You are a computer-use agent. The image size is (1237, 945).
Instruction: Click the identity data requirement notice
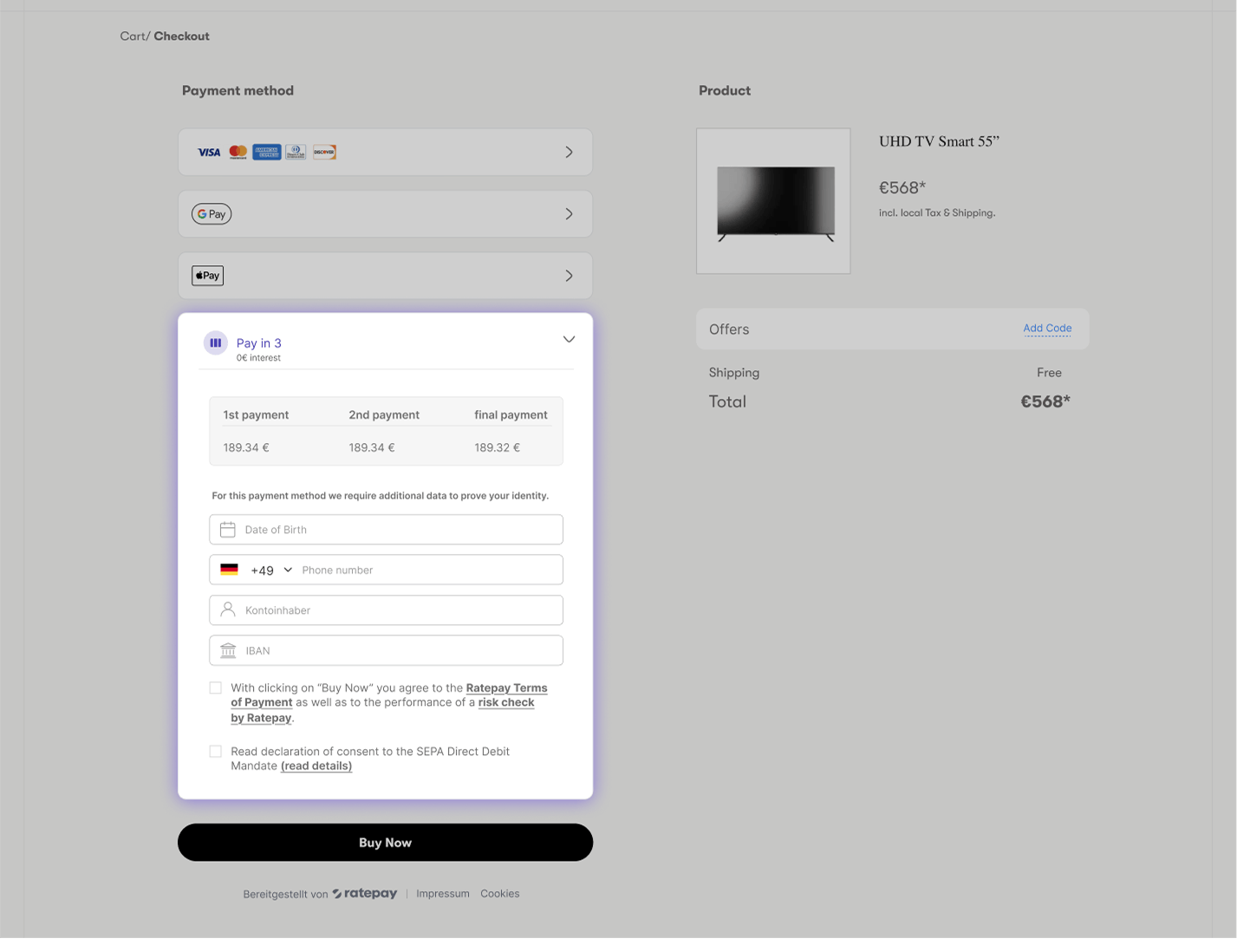[381, 496]
